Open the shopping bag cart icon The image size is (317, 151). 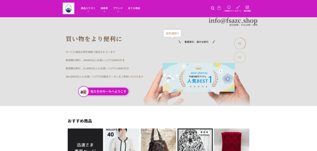tap(219, 8)
